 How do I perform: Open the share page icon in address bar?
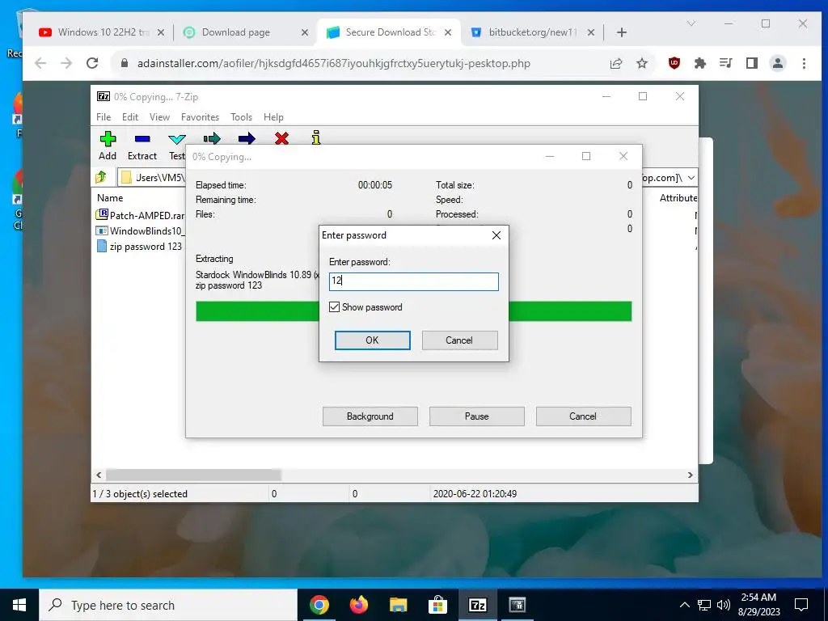pyautogui.click(x=615, y=63)
